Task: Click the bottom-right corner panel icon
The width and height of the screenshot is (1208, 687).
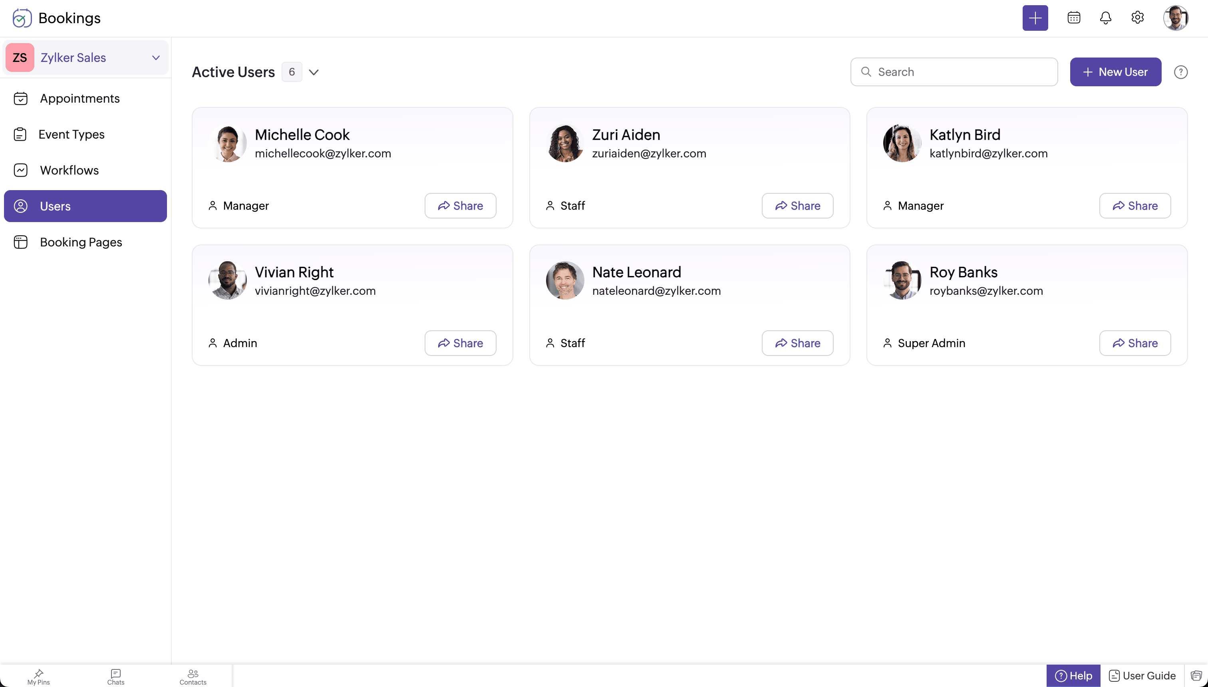Action: tap(1196, 676)
